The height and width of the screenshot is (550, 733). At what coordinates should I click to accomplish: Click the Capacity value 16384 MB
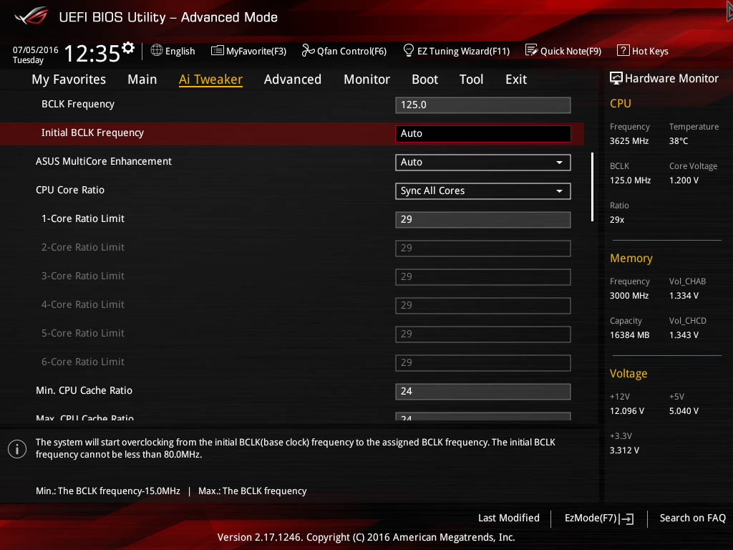(x=630, y=335)
